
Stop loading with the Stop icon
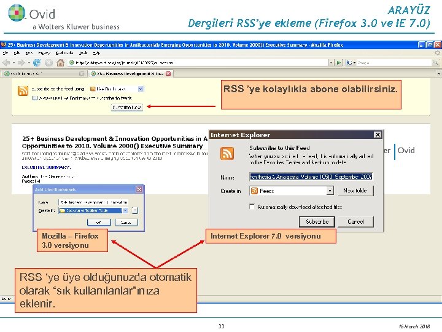point(48,63)
